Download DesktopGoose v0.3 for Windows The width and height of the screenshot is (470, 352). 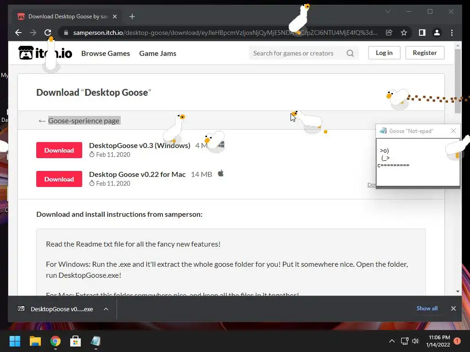[x=59, y=150]
